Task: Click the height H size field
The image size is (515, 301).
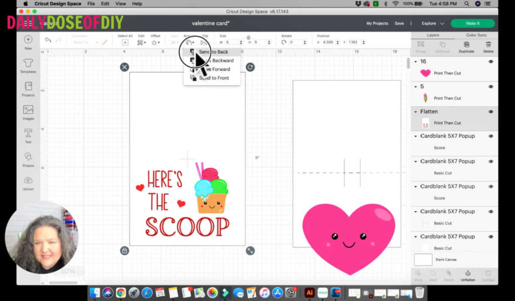Action: [260, 42]
